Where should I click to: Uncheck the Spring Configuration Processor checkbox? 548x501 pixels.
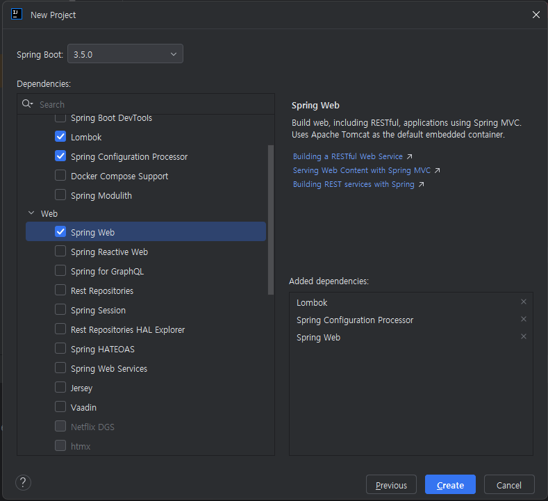(x=60, y=156)
